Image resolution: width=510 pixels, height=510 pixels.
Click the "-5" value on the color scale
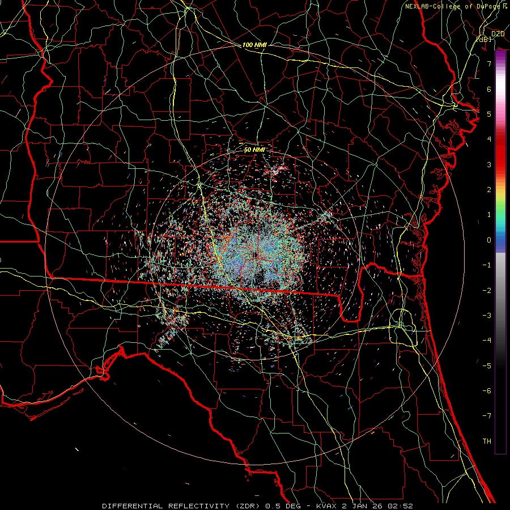pyautogui.click(x=487, y=366)
